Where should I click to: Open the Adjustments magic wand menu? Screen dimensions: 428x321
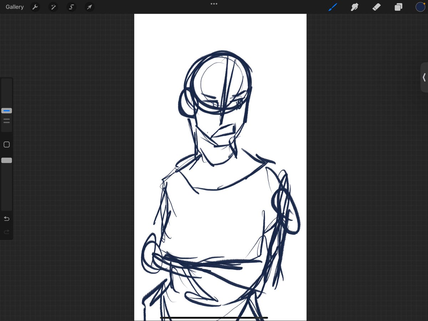[x=53, y=7]
